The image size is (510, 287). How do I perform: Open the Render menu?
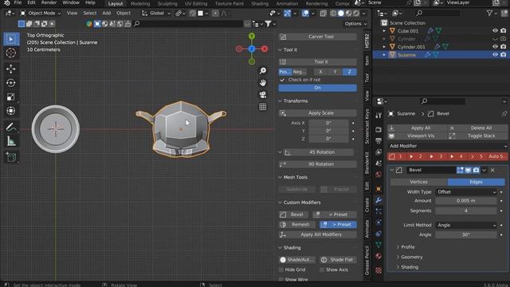[x=49, y=3]
